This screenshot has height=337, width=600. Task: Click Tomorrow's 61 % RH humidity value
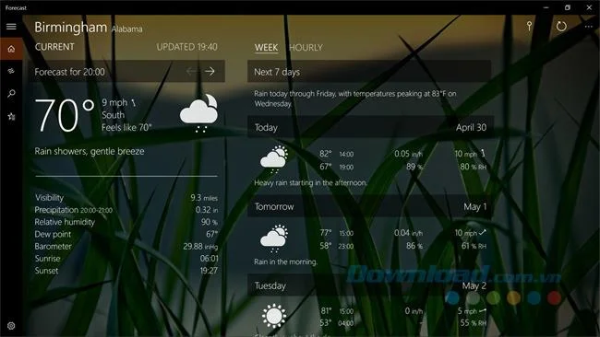pyautogui.click(x=474, y=246)
